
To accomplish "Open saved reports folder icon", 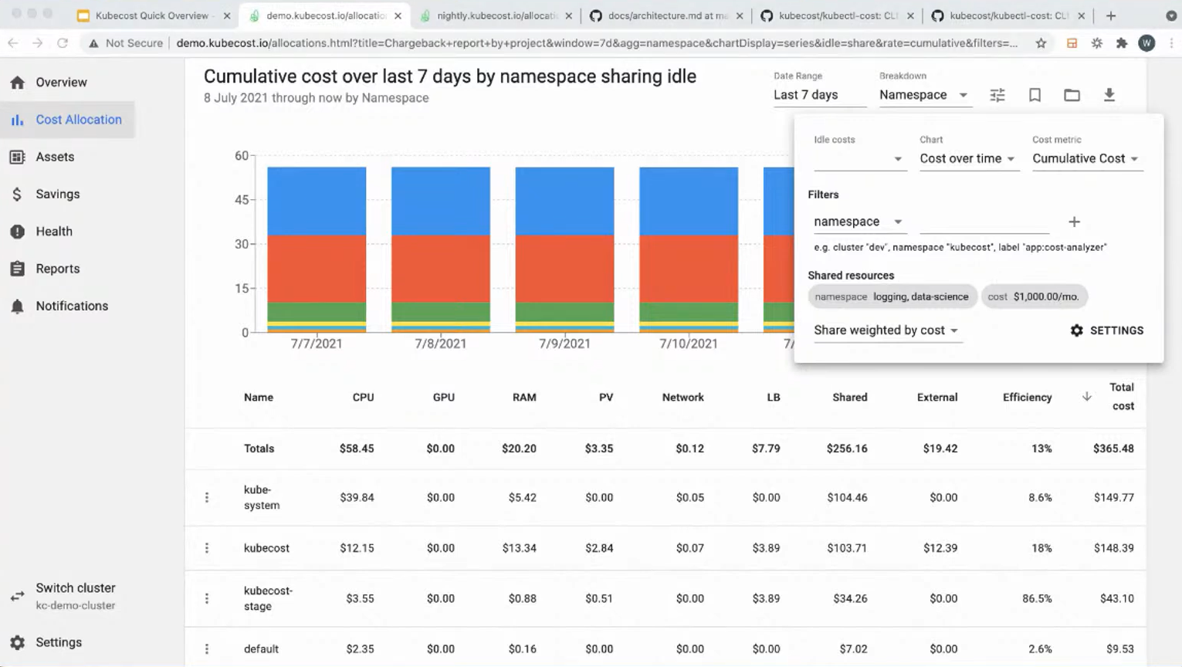I will [1072, 95].
